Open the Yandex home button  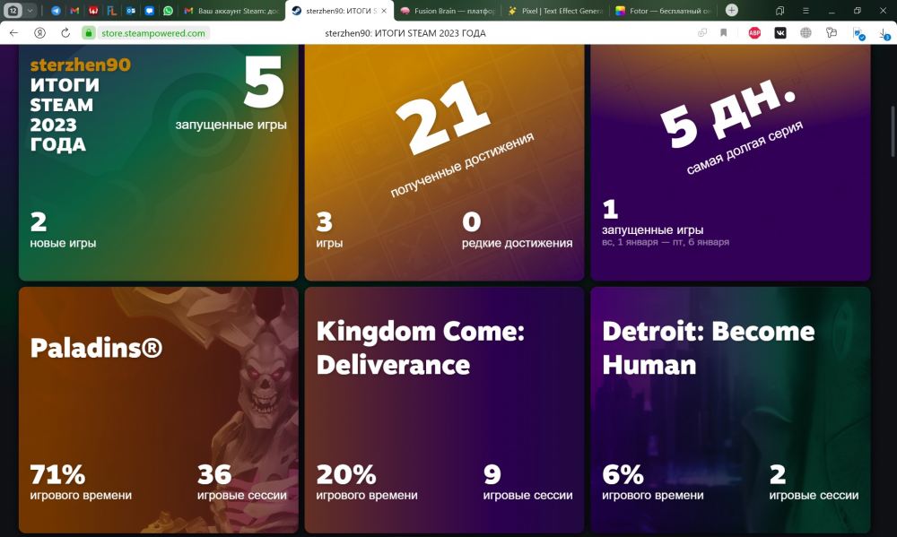(x=39, y=33)
